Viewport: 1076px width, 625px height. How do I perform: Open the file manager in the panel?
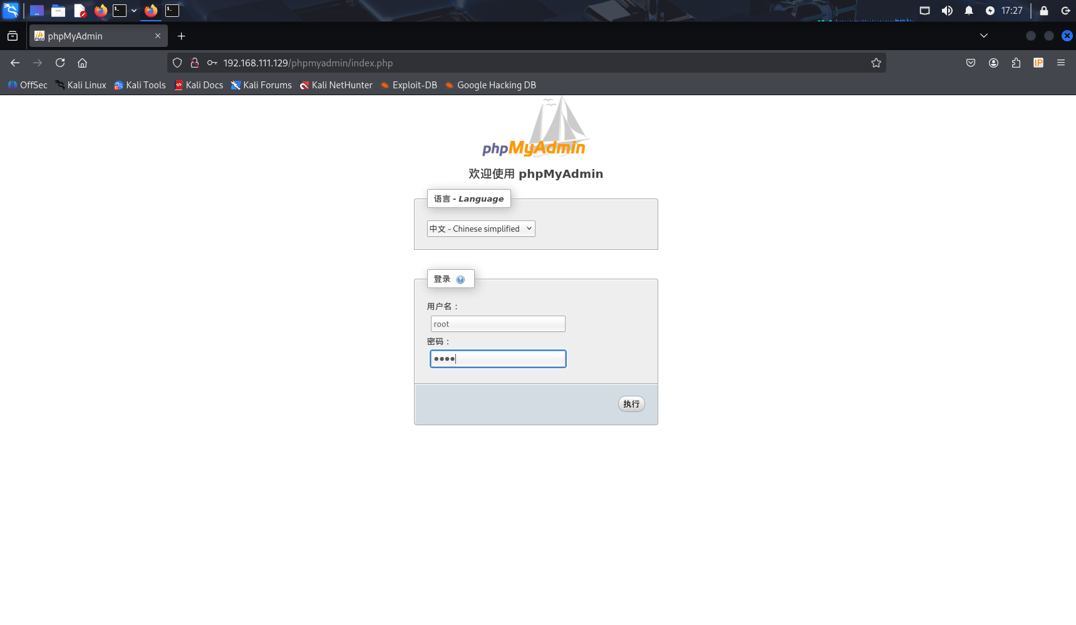(x=58, y=11)
